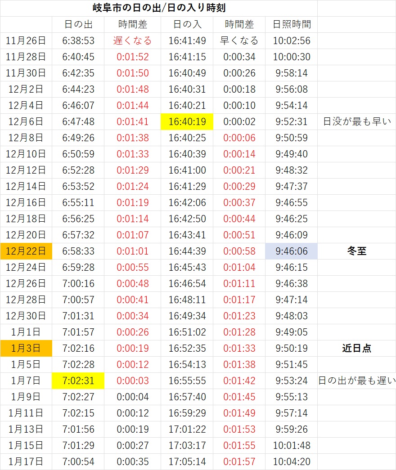
Task: Select the note 日の出が最も遅い
Action: point(356,380)
